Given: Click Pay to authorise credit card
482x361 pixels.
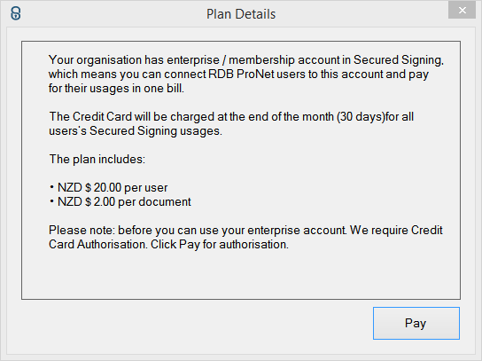Looking at the screenshot, I should (416, 323).
